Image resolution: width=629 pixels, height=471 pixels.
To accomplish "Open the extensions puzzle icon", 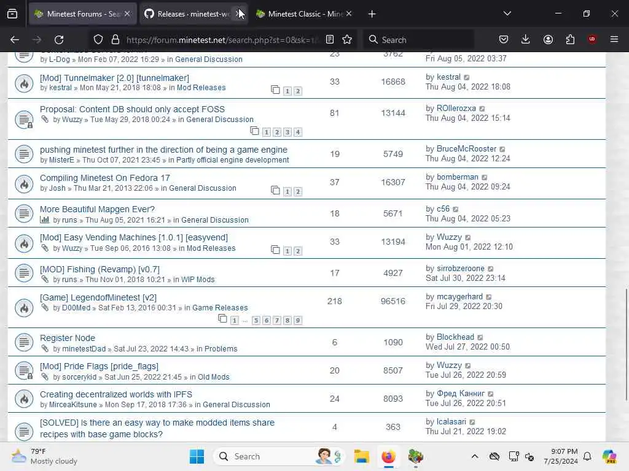I will [570, 39].
